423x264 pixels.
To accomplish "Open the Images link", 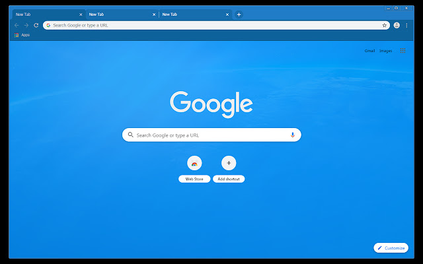I will 385,51.
